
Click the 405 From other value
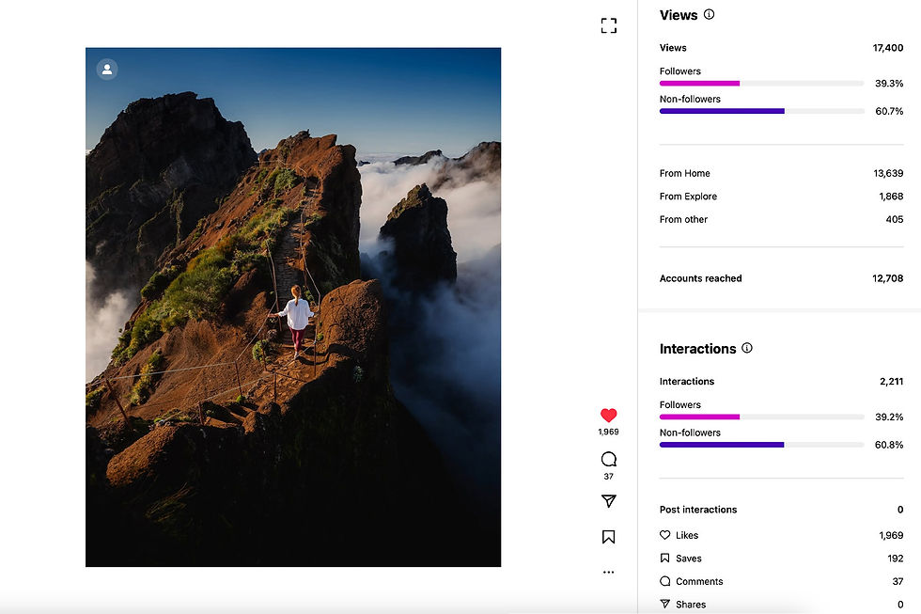pos(895,219)
